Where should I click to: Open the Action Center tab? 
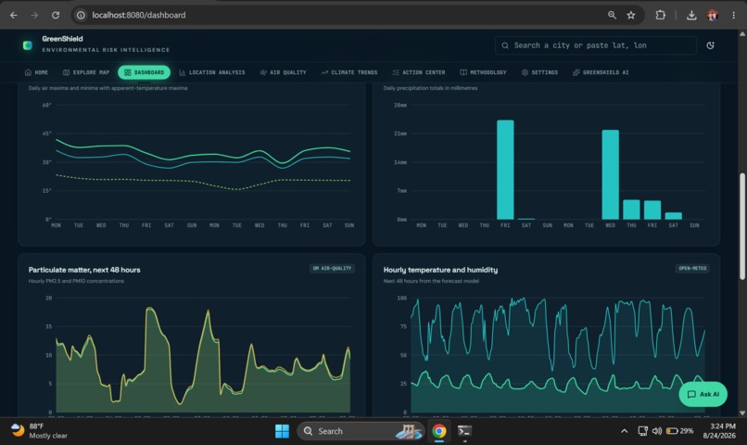(419, 72)
